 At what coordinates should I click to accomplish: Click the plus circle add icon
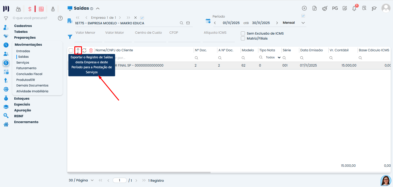304,8
